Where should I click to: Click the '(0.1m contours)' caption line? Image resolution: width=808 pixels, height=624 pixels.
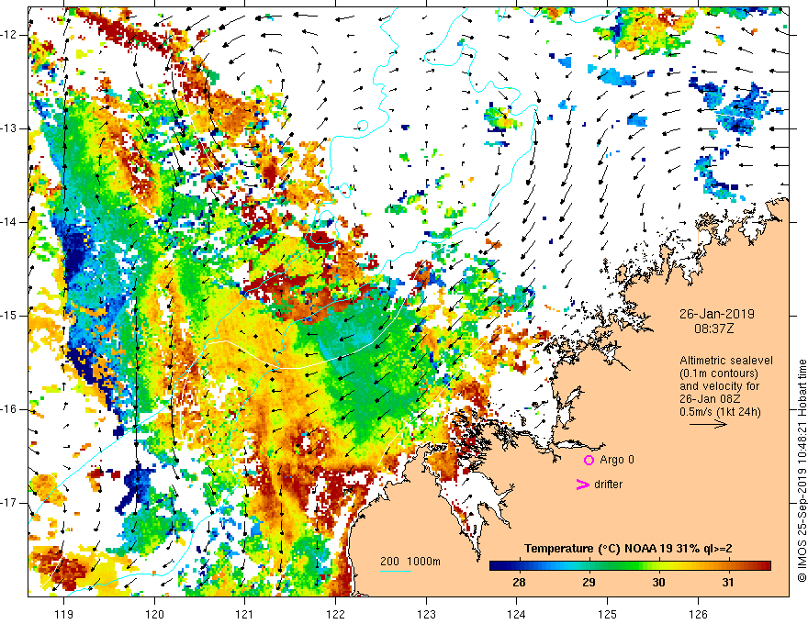[719, 373]
